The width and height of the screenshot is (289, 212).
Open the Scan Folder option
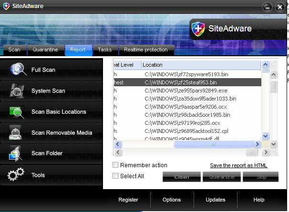coord(52,153)
